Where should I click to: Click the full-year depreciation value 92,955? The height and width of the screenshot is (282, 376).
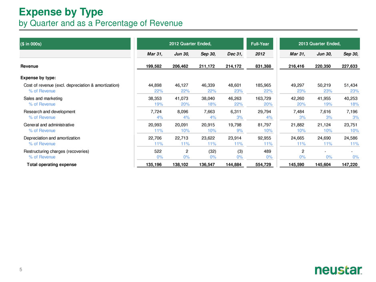[x=264, y=138]
